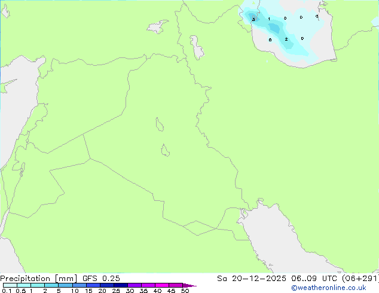Click the '40' legend scale label
Screen dimensions: 379x293
coord(157,291)
